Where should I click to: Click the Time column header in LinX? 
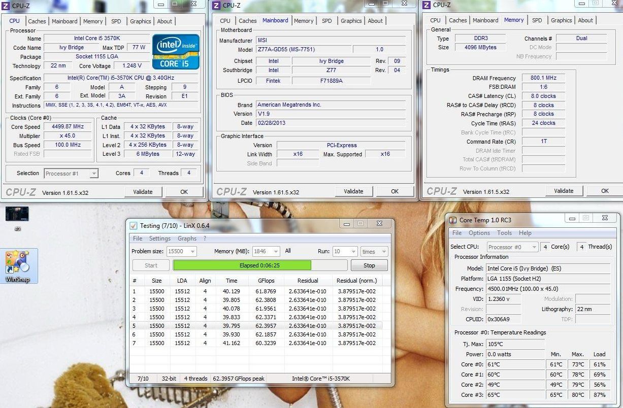(232, 281)
